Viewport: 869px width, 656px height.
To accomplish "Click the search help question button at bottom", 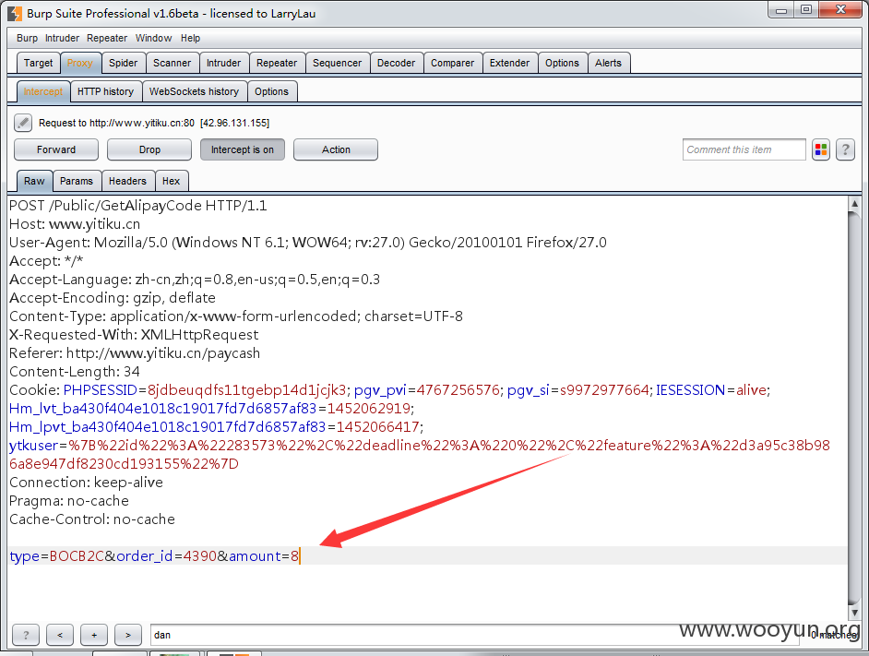I will click(26, 635).
